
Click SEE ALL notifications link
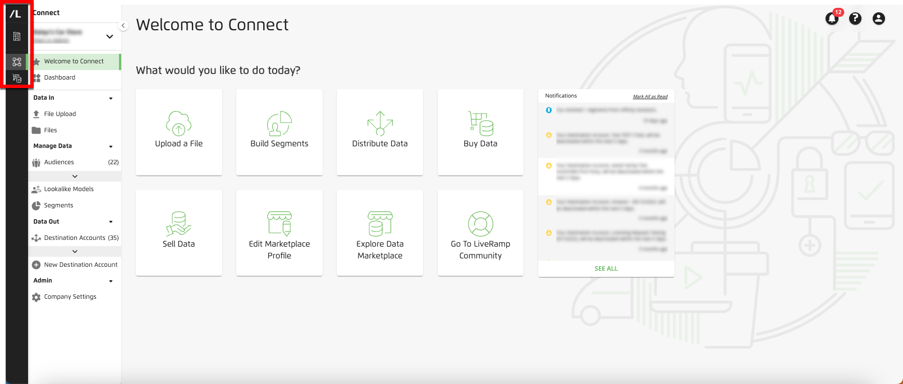pos(606,269)
